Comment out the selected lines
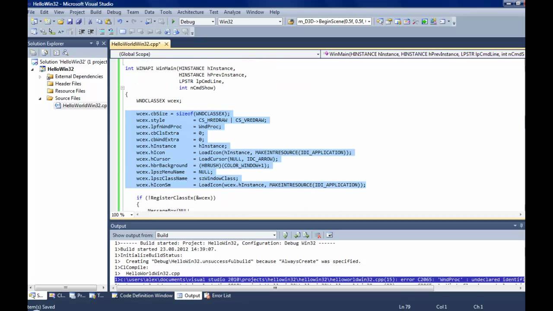The image size is (553, 311). coord(102,32)
